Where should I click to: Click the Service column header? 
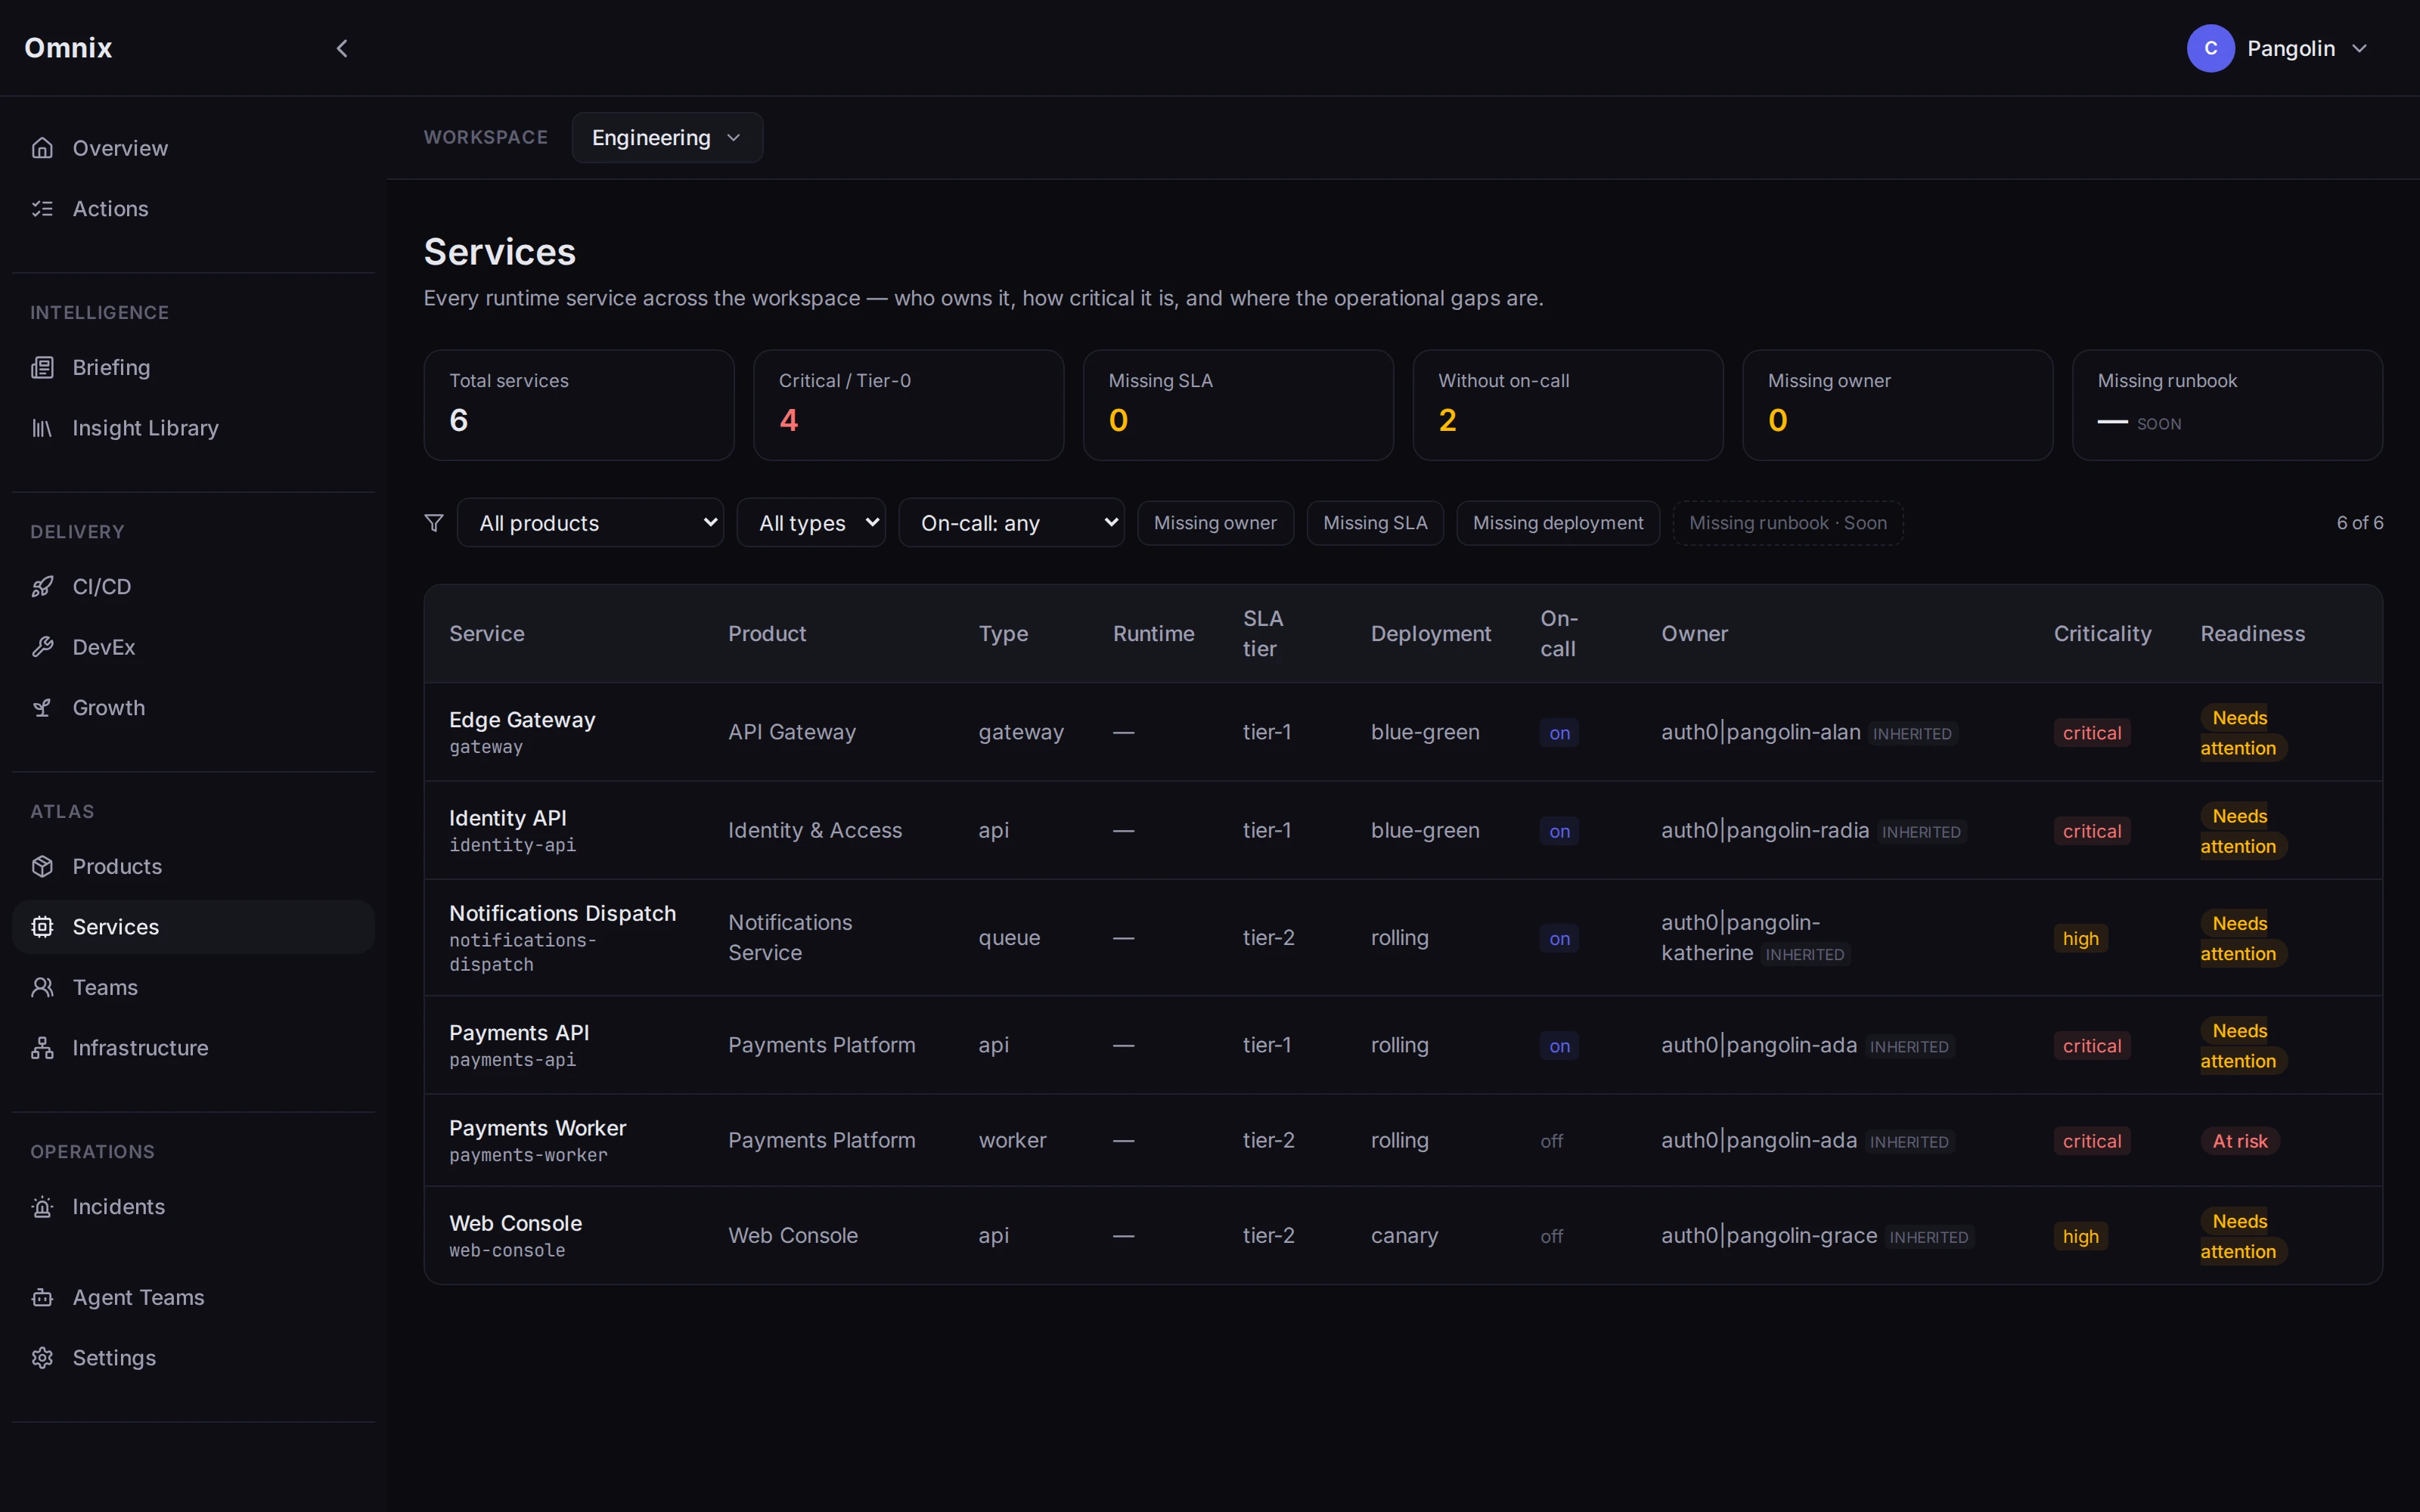pos(486,634)
